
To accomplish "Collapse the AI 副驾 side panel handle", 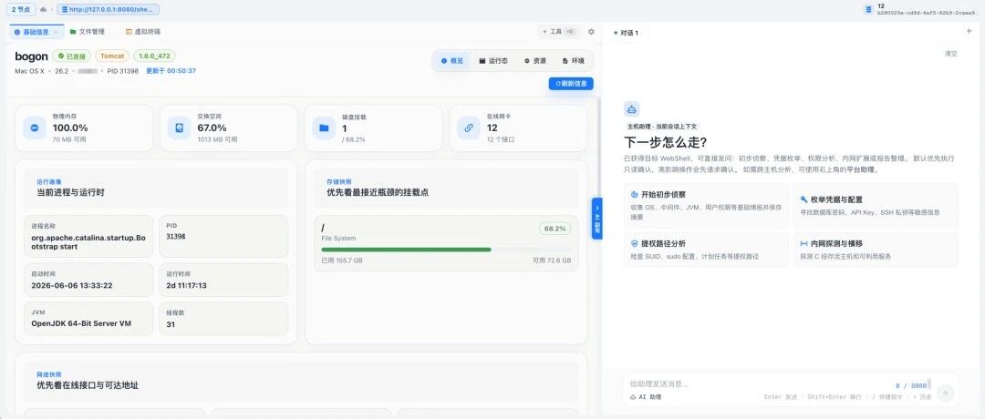I will pos(596,219).
